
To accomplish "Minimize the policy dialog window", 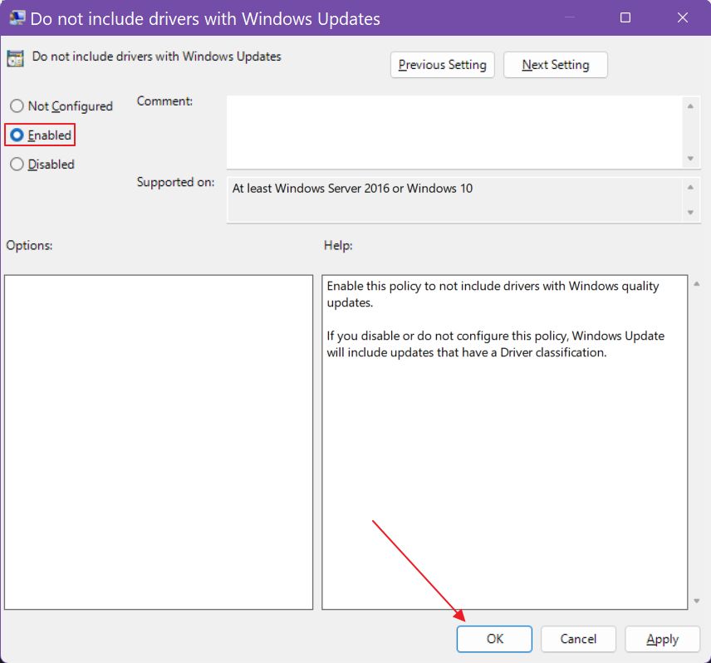I will coord(570,17).
